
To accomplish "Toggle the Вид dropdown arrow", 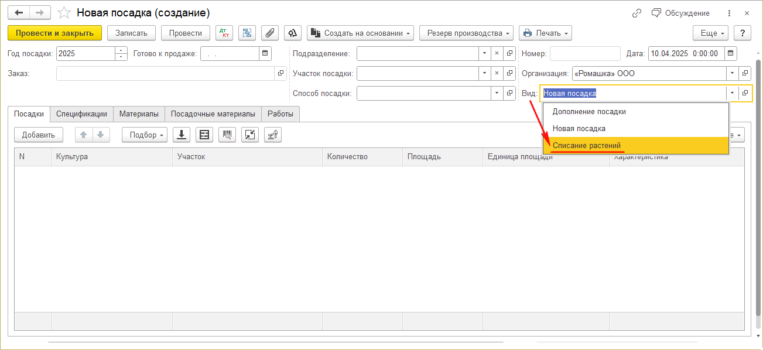I will (732, 93).
